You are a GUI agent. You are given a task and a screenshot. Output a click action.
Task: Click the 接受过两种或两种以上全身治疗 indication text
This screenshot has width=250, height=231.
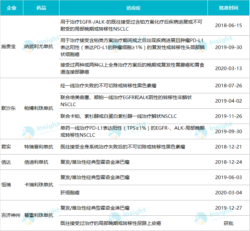132,68
